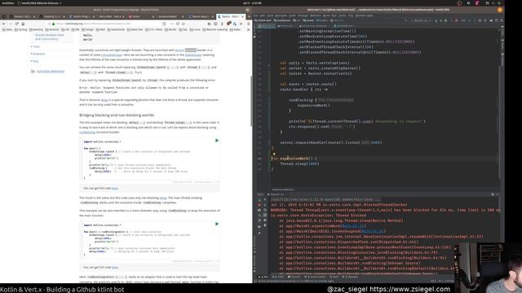The width and height of the screenshot is (522, 293).
Task: Open Android bookmarks folder
Action: pos(52,29)
